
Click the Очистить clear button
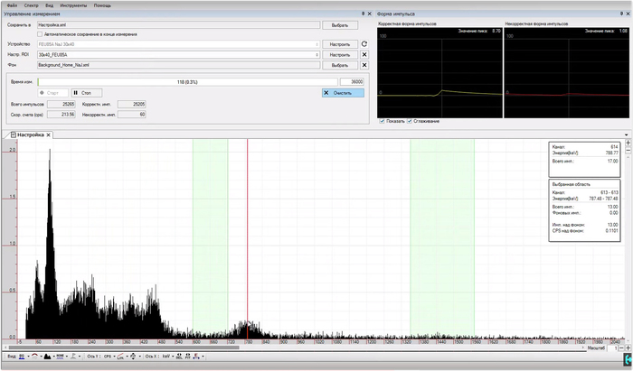(343, 92)
